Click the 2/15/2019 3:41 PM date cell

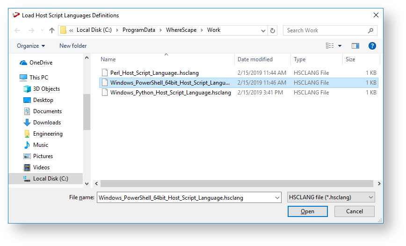point(260,93)
